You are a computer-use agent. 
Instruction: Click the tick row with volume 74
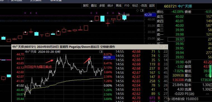[141, 56]
